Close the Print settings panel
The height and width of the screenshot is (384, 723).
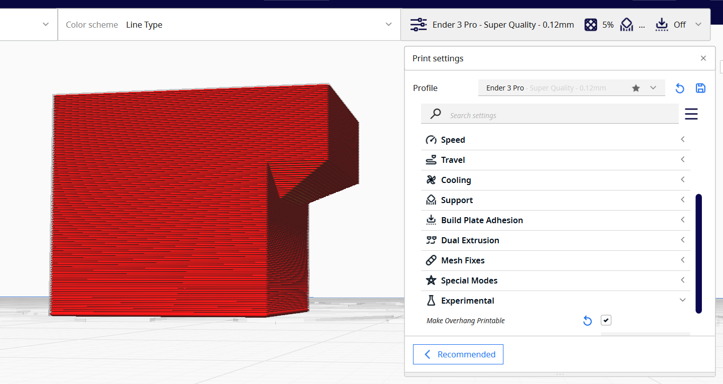coord(703,58)
